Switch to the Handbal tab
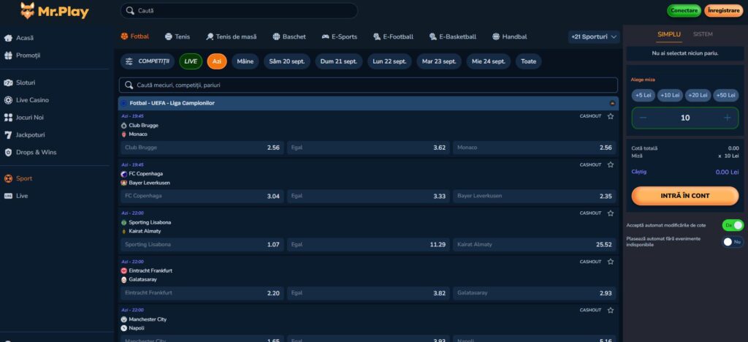 click(x=509, y=37)
